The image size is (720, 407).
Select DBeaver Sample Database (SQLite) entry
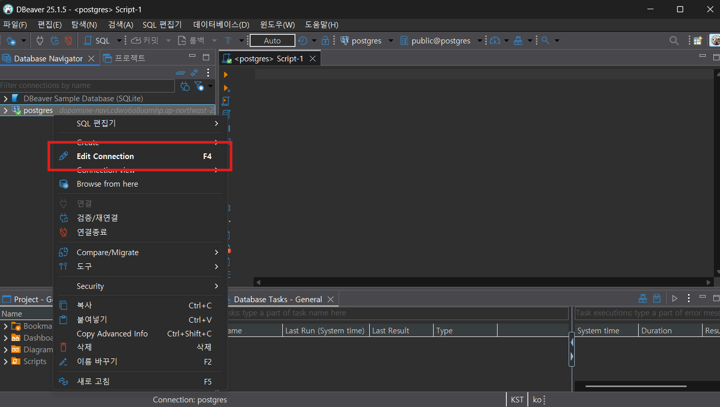pyautogui.click(x=83, y=98)
